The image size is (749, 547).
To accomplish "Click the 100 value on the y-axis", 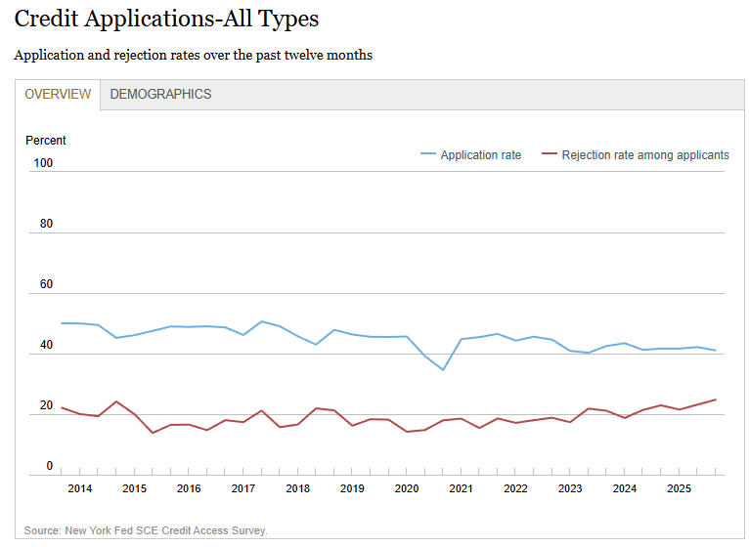I will pyautogui.click(x=43, y=163).
